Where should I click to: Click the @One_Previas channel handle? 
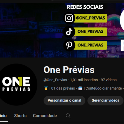click(55, 80)
